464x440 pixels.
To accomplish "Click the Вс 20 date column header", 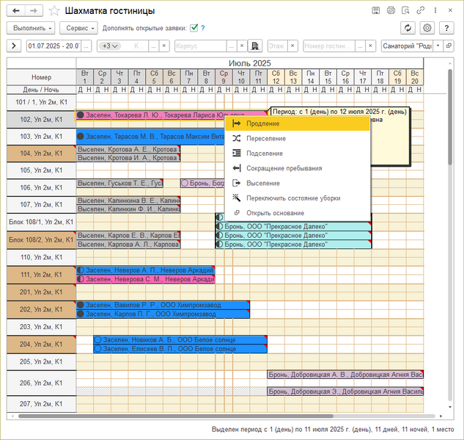I will [415, 77].
